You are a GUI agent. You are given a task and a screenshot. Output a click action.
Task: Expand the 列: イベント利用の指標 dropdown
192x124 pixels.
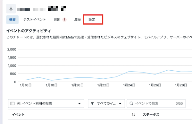(x=46, y=103)
